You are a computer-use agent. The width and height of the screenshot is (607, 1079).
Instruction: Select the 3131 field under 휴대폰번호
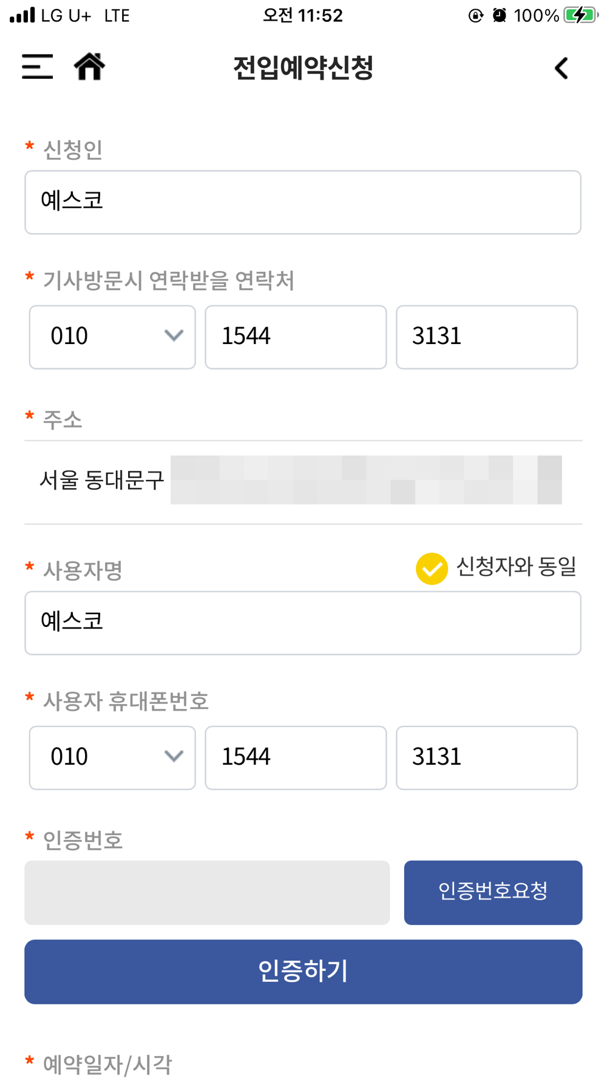point(487,758)
